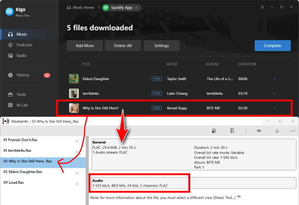The image size is (299, 205).
Task: Open MediaInfo more options ellipsis menu
Action: [293, 131]
